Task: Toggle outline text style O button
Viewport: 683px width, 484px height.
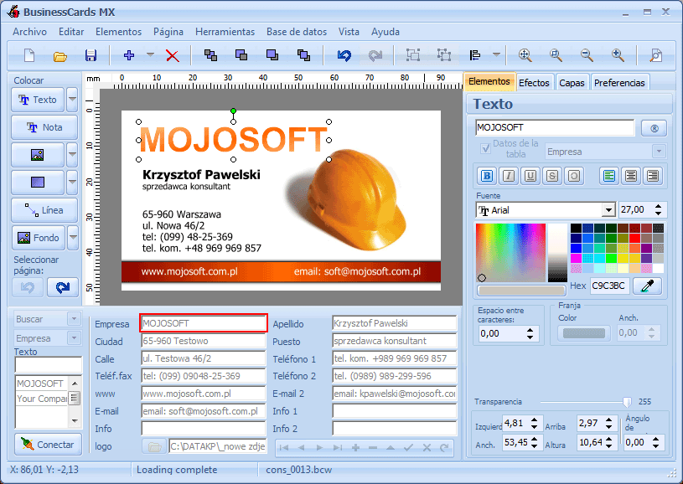Action: [x=574, y=176]
